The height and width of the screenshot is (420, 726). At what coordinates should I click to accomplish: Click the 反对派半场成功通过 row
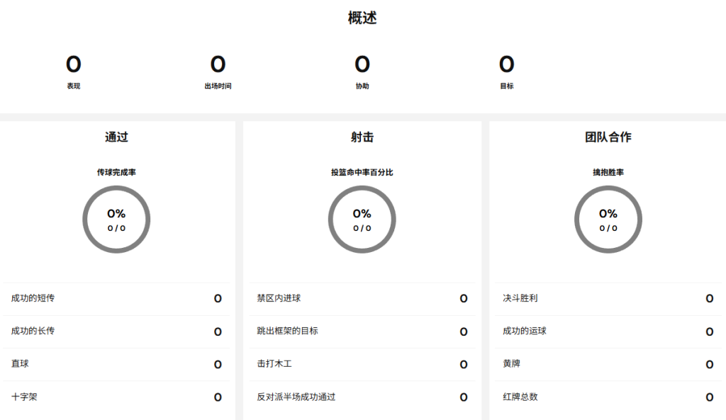(x=362, y=397)
